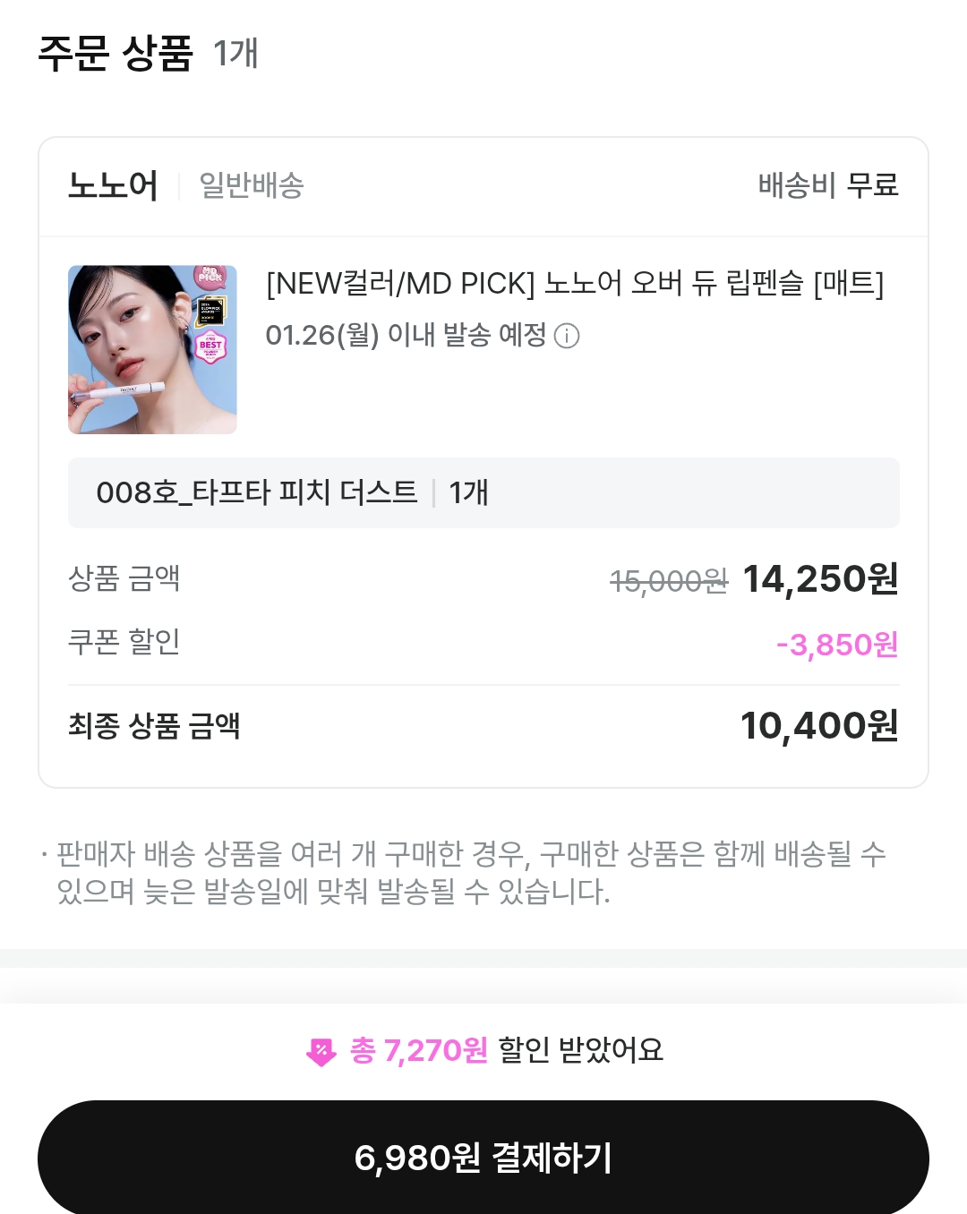Click the 1개 quantity in the option row
The image size is (967, 1214).
pos(468,492)
